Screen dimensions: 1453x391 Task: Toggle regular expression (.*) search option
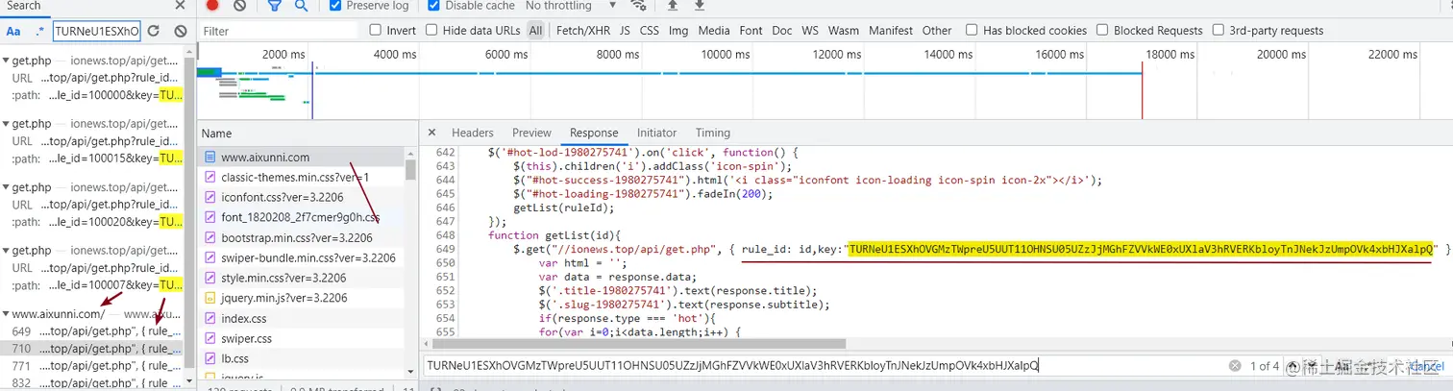(x=39, y=32)
